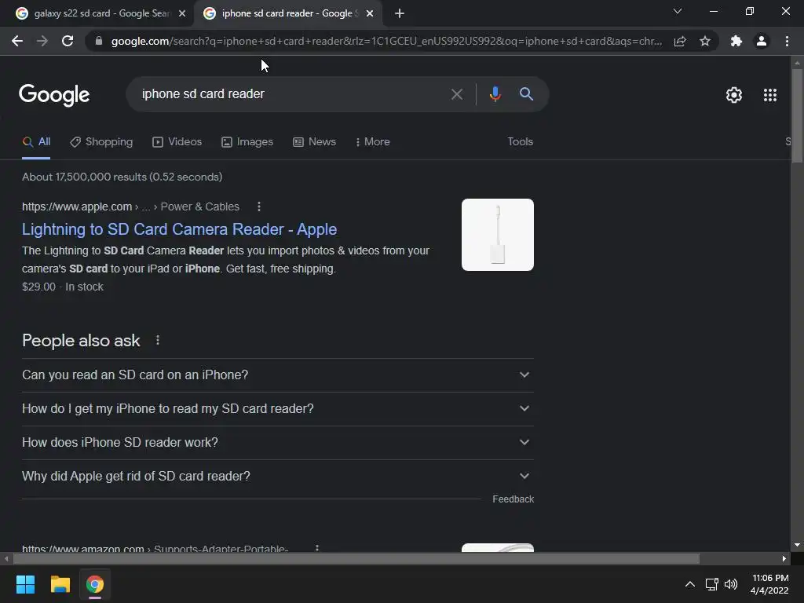The height and width of the screenshot is (603, 804).
Task: Switch to Shopping results
Action: point(101,142)
